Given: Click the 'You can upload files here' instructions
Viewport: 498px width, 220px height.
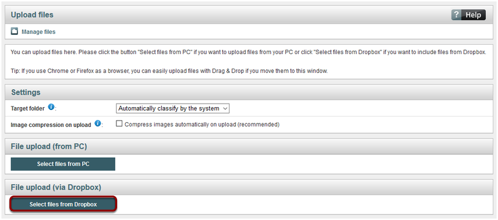Looking at the screenshot, I should click(248, 52).
